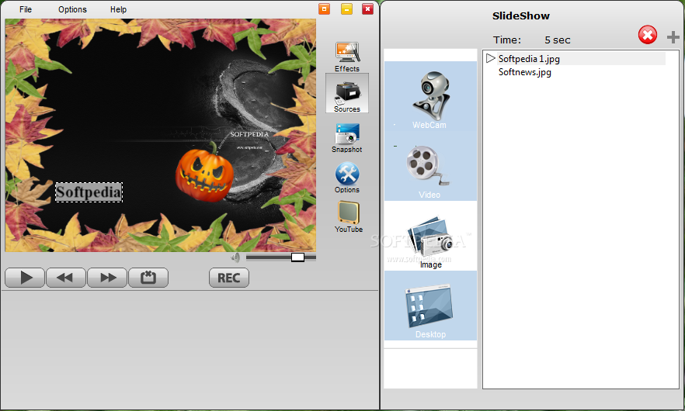Select the WebCam source

(x=431, y=96)
